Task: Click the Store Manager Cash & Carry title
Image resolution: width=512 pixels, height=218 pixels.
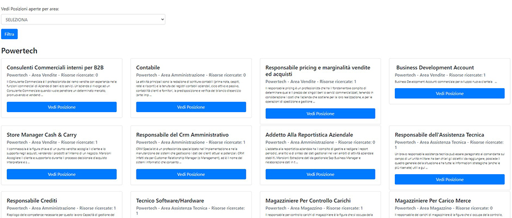Action: (x=42, y=135)
